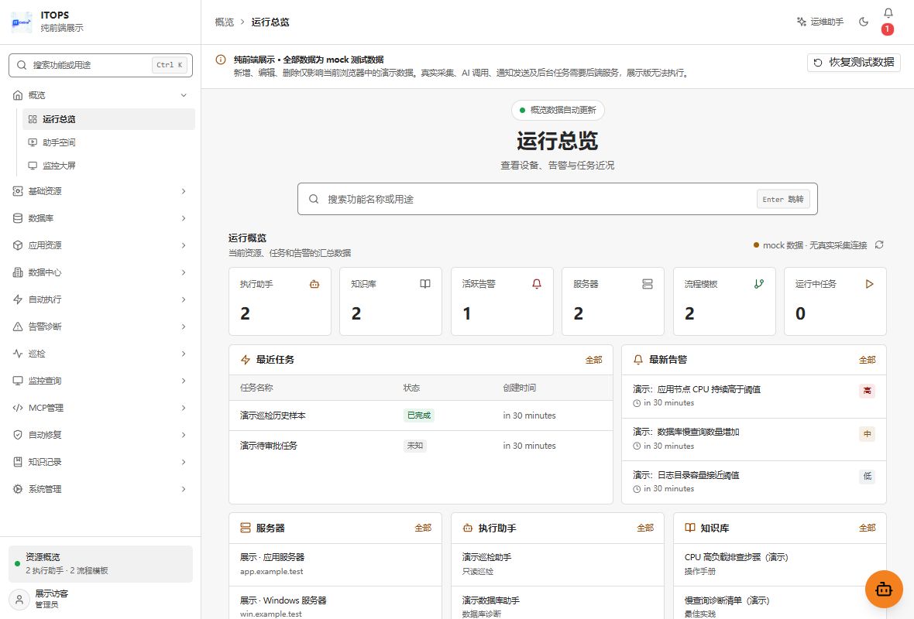Expand the 巡检 menu chevron
The image size is (914, 619).
point(184,354)
